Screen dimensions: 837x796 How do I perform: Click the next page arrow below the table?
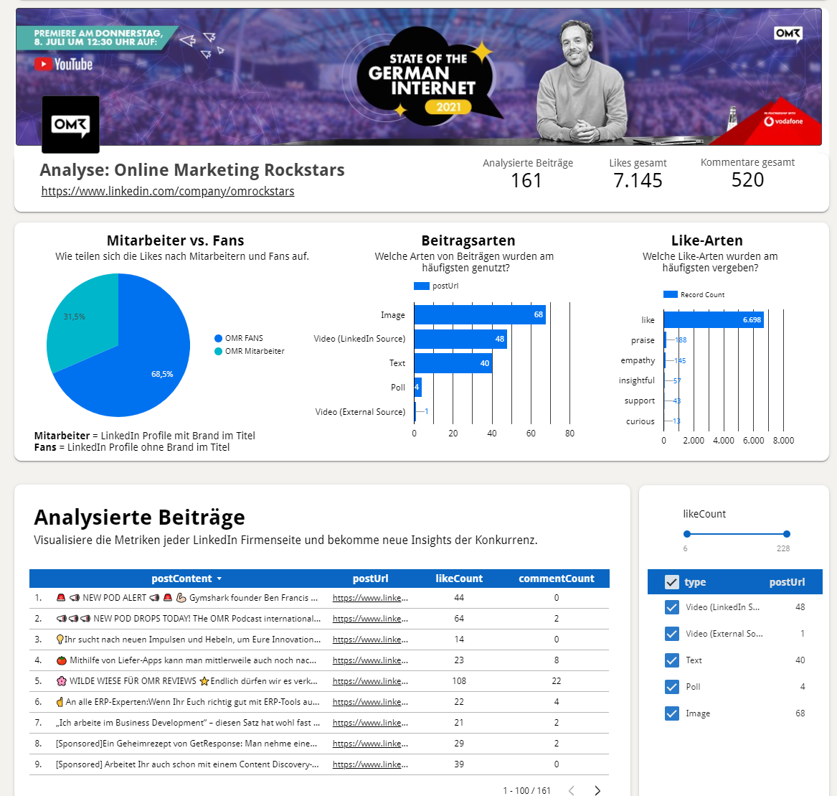click(597, 790)
